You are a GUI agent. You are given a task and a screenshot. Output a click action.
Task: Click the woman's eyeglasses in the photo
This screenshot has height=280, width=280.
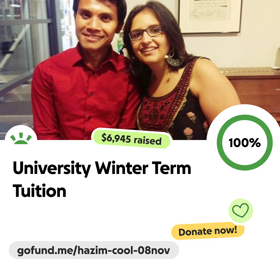coord(146,33)
